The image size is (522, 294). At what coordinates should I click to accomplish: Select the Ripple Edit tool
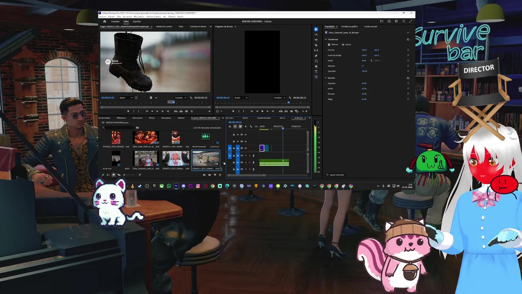pos(316,40)
